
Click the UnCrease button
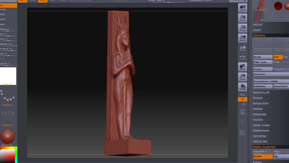tap(271, 74)
